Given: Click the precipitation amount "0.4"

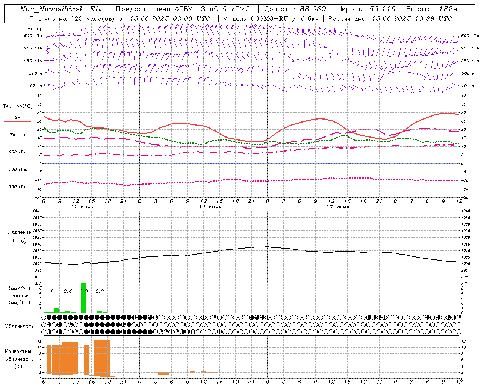Looking at the screenshot, I should pos(68,291).
